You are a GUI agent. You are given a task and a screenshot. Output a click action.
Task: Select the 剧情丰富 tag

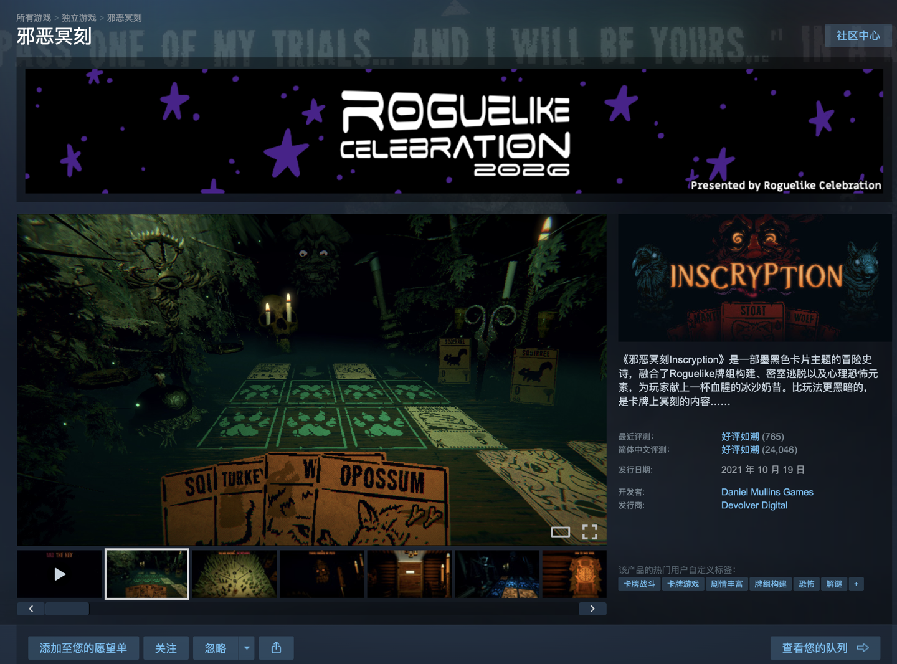click(x=726, y=584)
